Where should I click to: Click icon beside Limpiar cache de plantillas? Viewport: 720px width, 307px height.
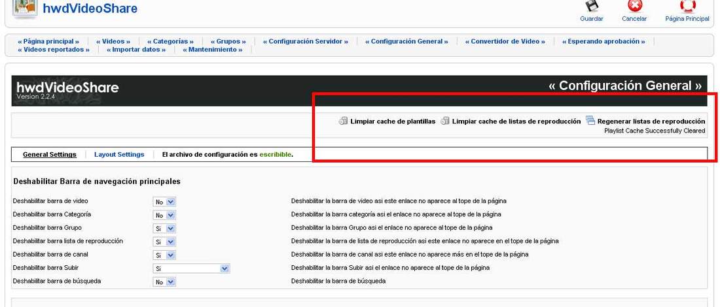click(343, 121)
